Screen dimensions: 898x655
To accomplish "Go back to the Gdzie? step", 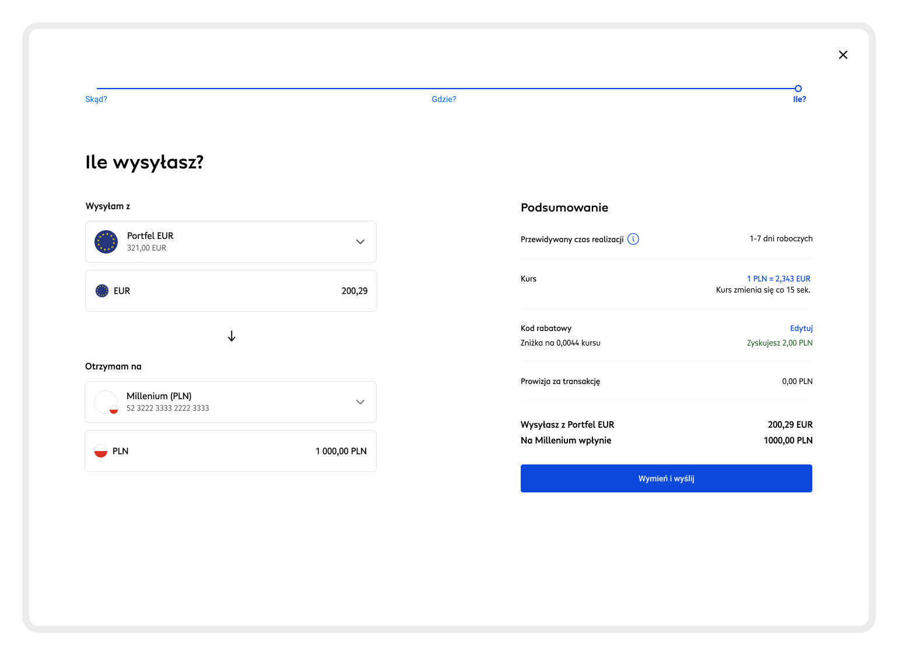I will [x=444, y=99].
